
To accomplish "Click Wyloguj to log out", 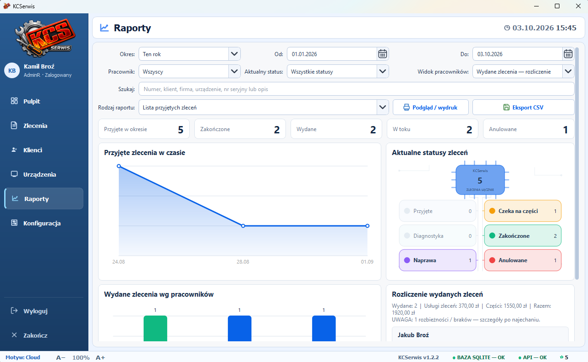I will click(44, 311).
